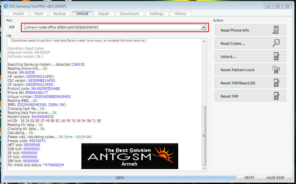Click the Unlock... action button label

tap(228, 57)
